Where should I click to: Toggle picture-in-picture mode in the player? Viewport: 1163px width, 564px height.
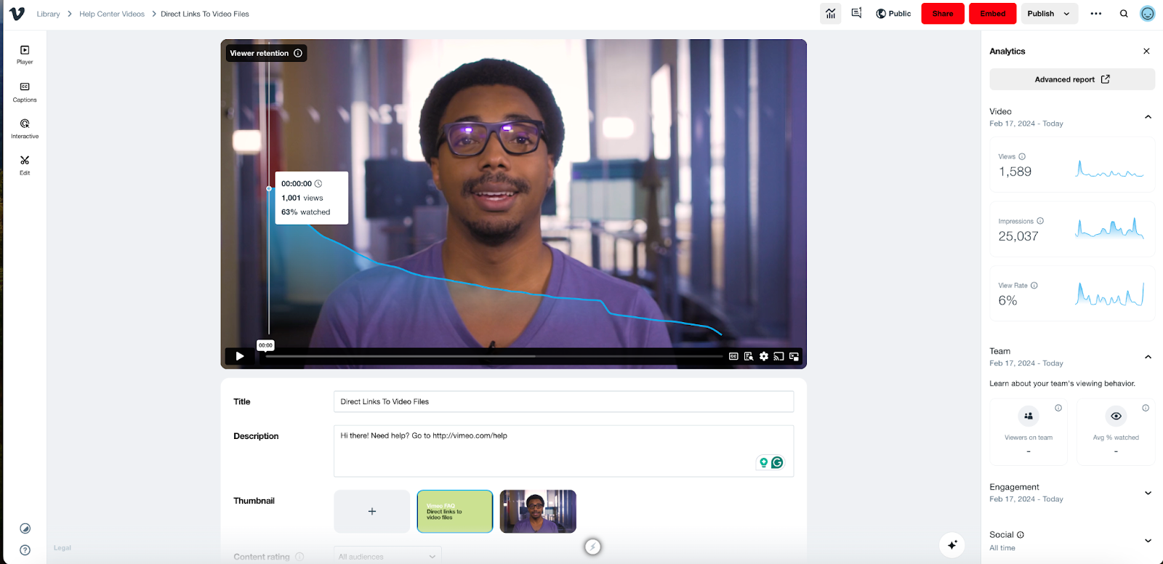pyautogui.click(x=794, y=356)
